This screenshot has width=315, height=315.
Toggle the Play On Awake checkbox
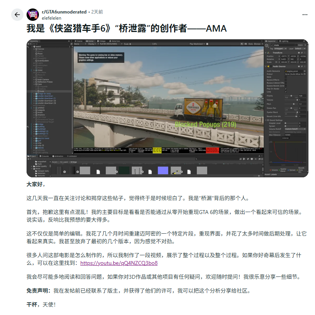285,89
